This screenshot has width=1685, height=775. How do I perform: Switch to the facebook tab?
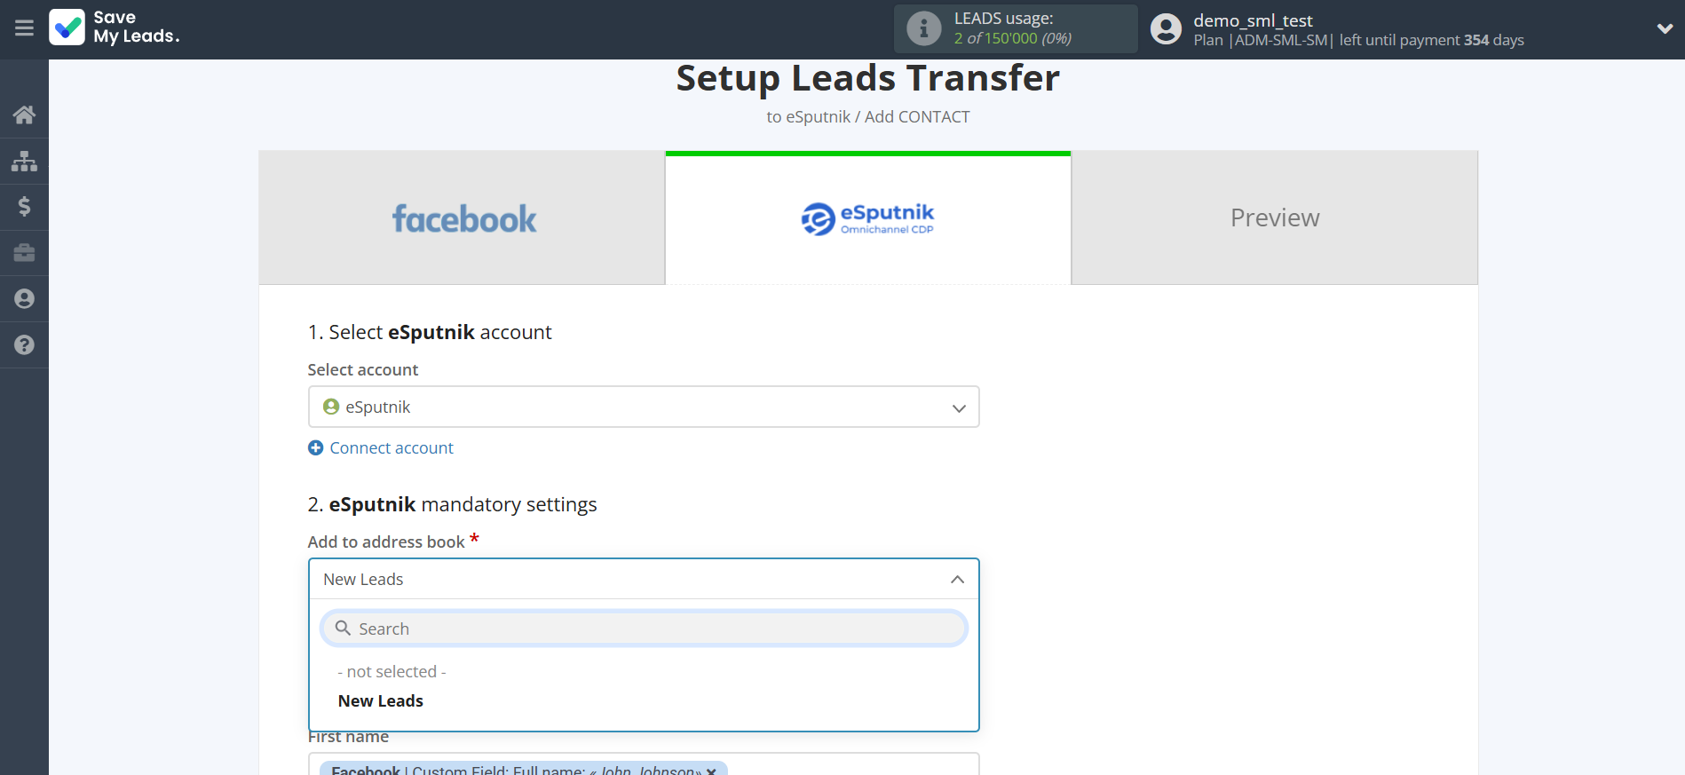pyautogui.click(x=463, y=218)
